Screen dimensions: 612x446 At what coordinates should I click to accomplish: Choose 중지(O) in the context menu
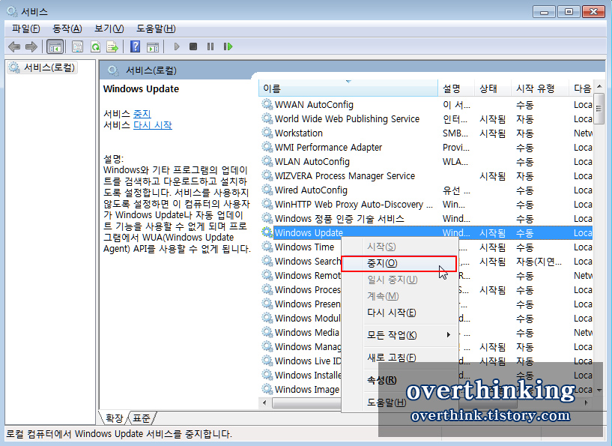click(399, 264)
